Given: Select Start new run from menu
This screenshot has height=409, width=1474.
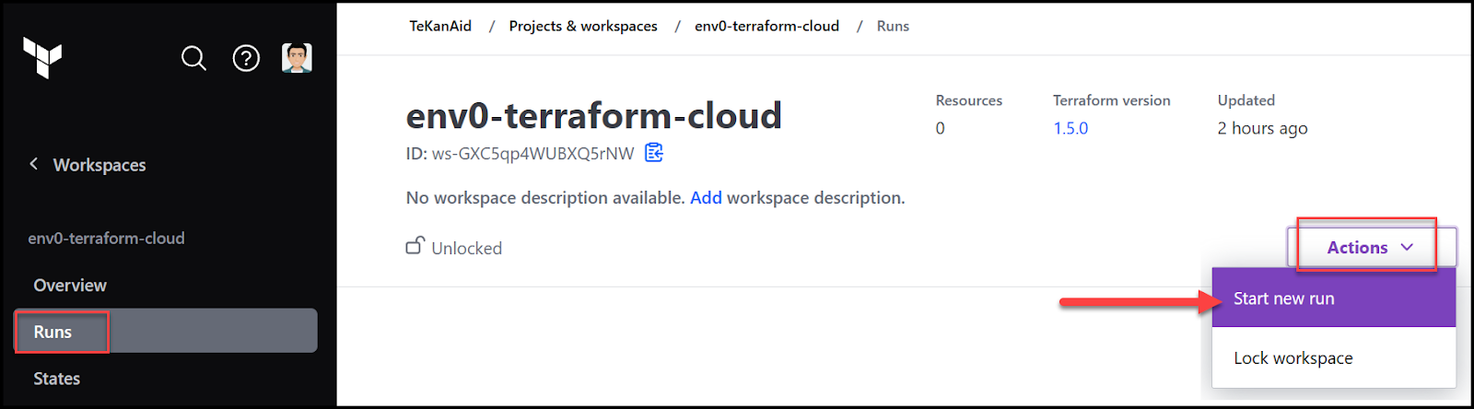Looking at the screenshot, I should pos(1334,298).
